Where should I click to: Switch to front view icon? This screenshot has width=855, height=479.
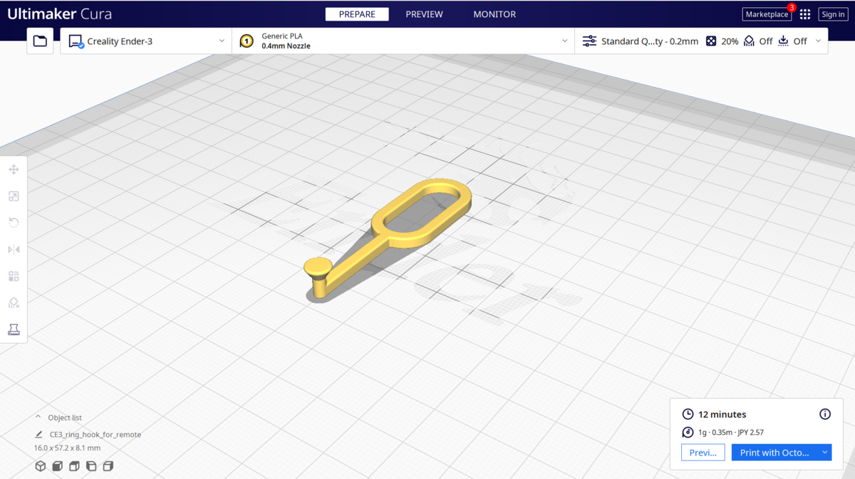57,466
